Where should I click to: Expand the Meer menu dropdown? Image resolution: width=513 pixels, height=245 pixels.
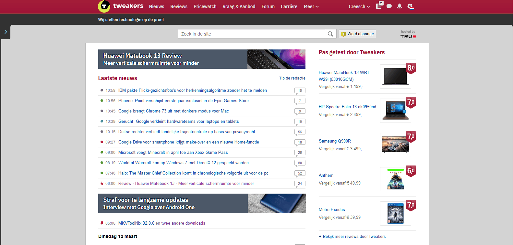point(311,6)
